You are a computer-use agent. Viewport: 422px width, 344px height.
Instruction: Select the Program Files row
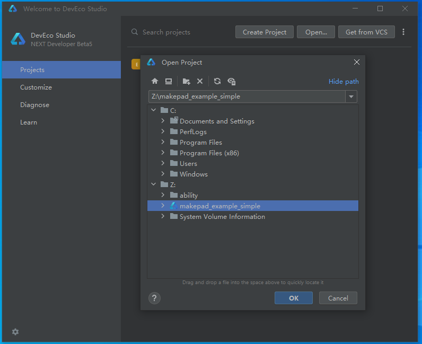click(x=253, y=142)
